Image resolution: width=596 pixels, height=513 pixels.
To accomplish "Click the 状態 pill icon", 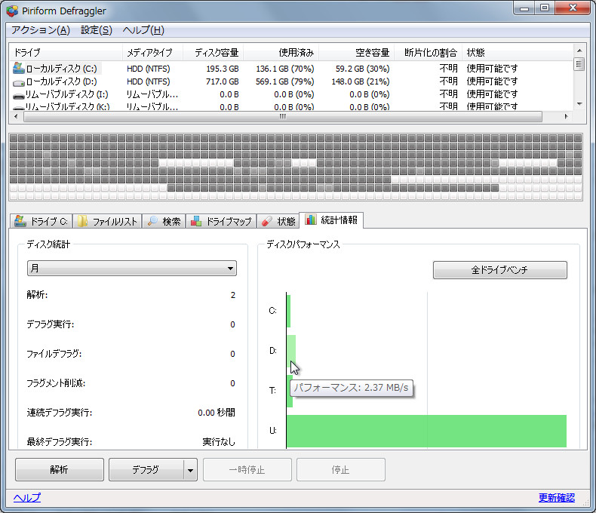I will pyautogui.click(x=267, y=221).
